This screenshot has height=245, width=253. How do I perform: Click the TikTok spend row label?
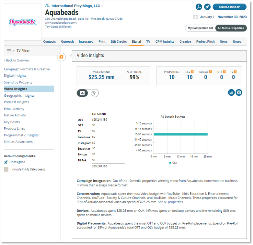click(82, 160)
